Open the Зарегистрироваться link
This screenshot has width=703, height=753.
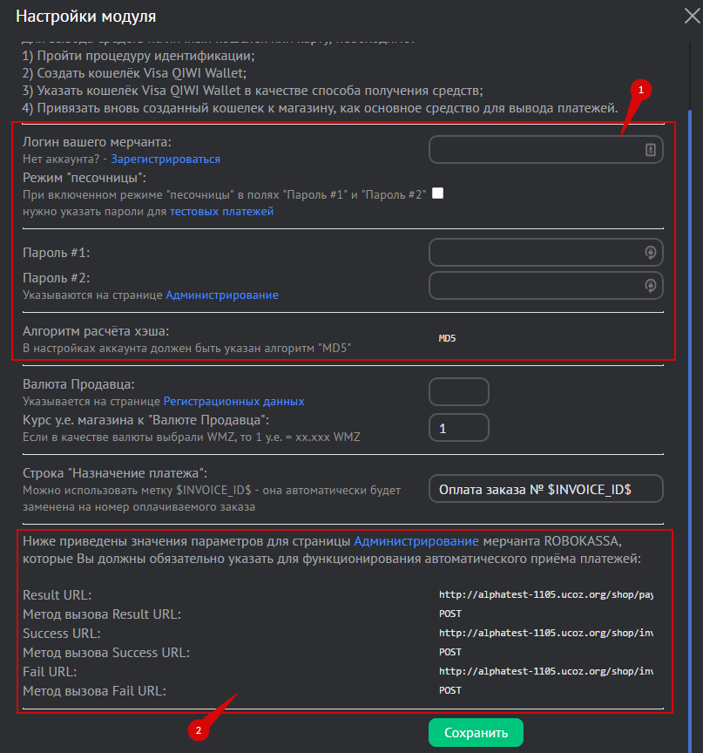coord(166,159)
